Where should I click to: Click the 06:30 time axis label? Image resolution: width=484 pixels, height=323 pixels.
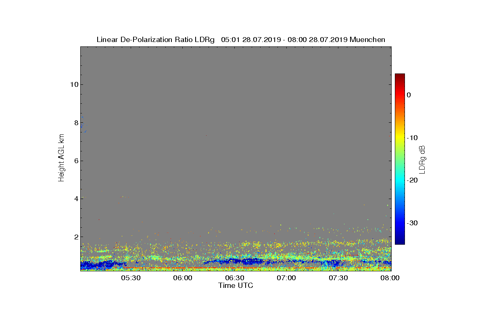point(235,278)
